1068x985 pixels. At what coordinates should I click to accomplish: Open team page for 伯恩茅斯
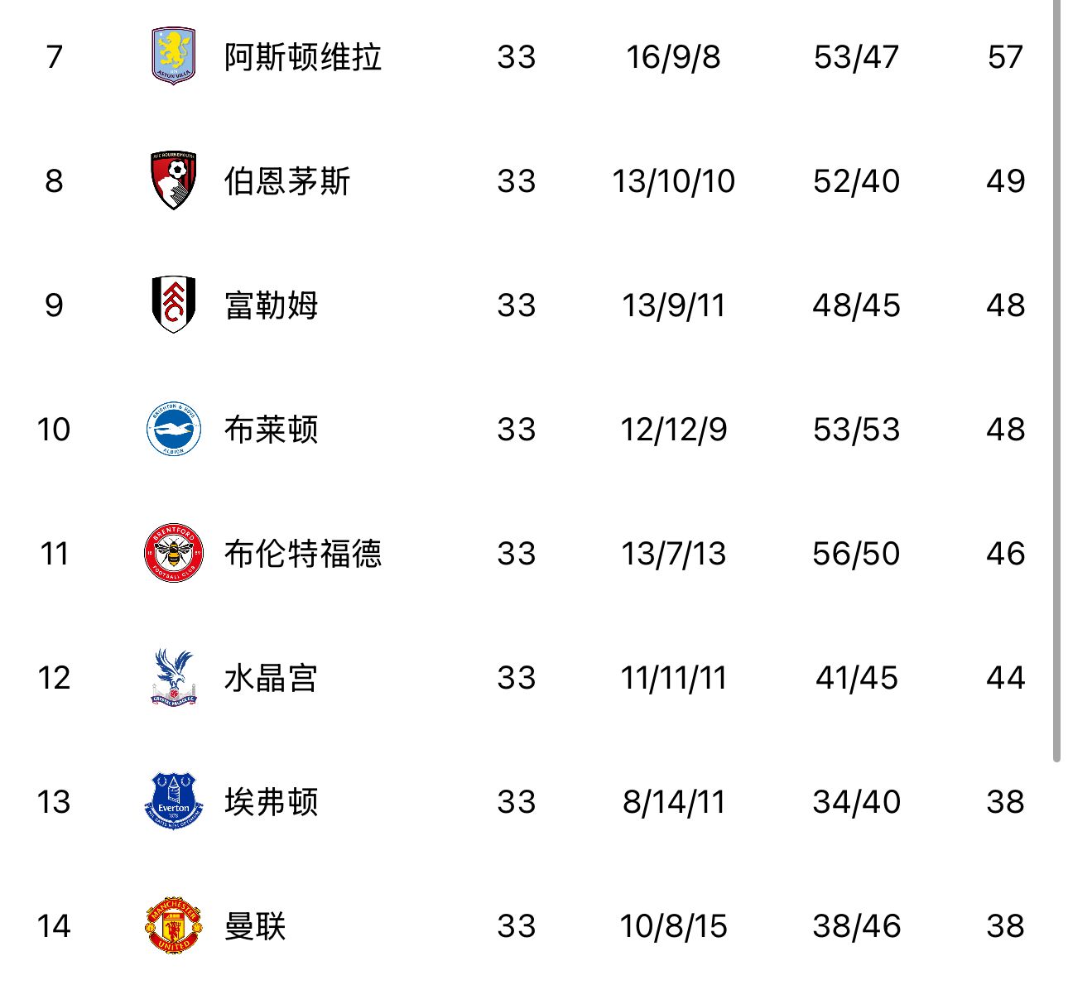287,181
